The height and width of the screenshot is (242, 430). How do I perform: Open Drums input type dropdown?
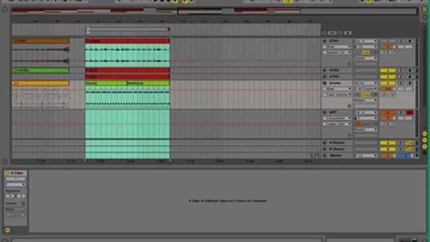pyautogui.click(x=365, y=83)
